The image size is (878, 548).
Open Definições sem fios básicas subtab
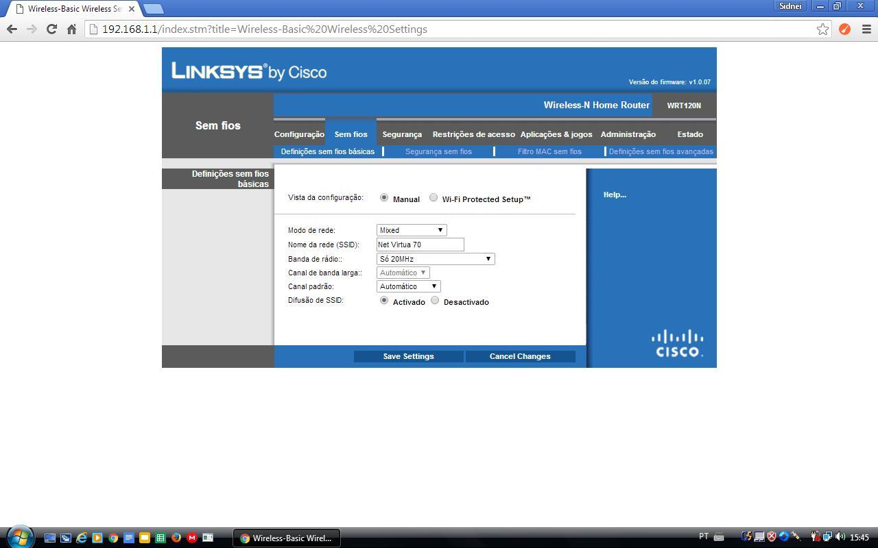tap(328, 151)
